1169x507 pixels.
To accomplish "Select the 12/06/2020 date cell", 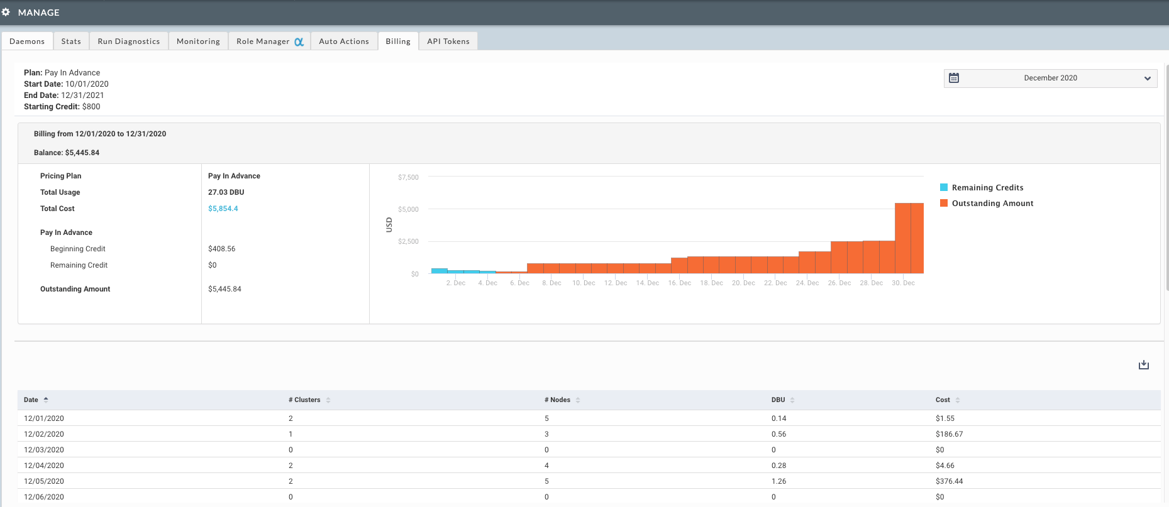I will tap(44, 497).
